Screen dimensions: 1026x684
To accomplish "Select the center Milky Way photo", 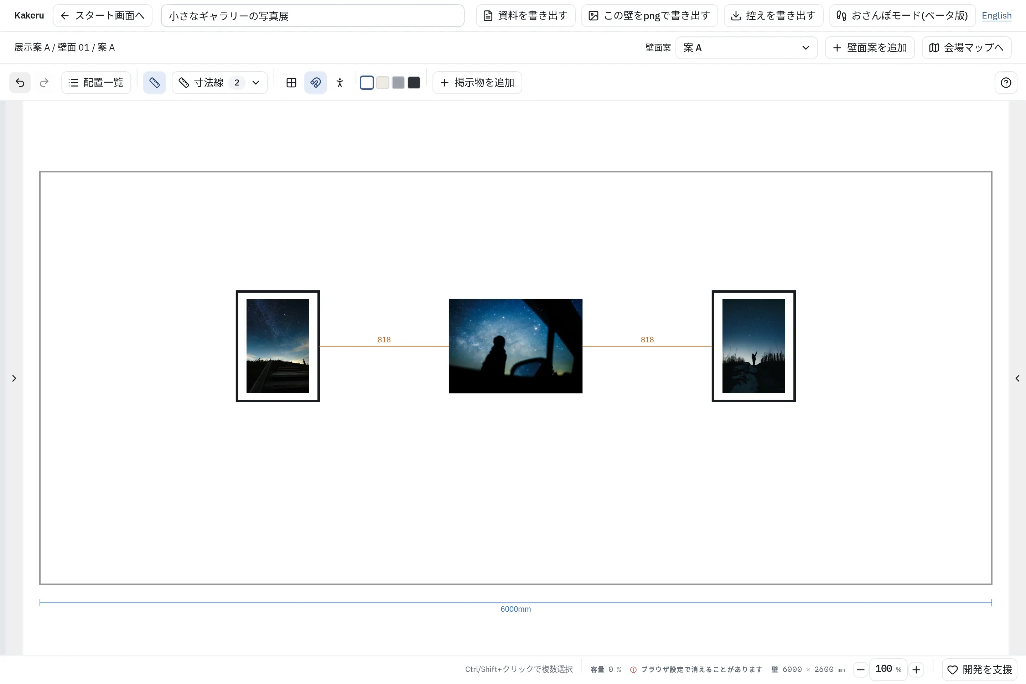I will coord(515,346).
